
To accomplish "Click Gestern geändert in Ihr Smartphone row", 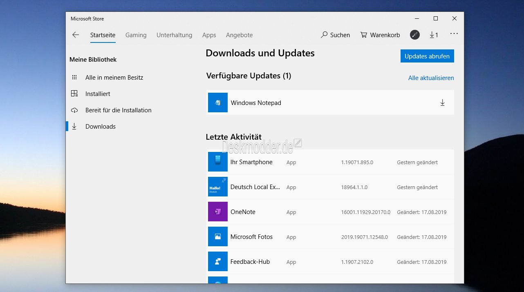I will click(417, 163).
